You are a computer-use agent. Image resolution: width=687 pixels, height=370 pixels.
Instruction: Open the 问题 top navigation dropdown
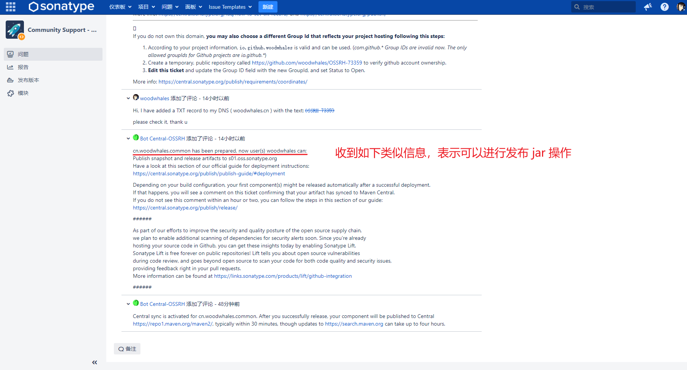click(x=170, y=7)
